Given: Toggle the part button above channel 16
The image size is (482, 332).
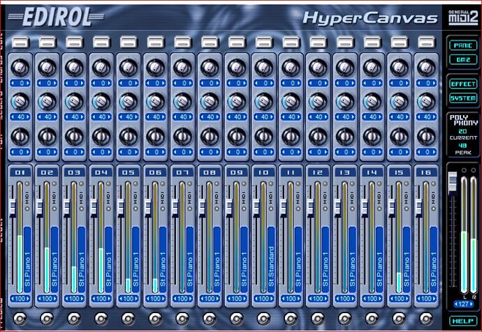Looking at the screenshot, I should click(426, 42).
